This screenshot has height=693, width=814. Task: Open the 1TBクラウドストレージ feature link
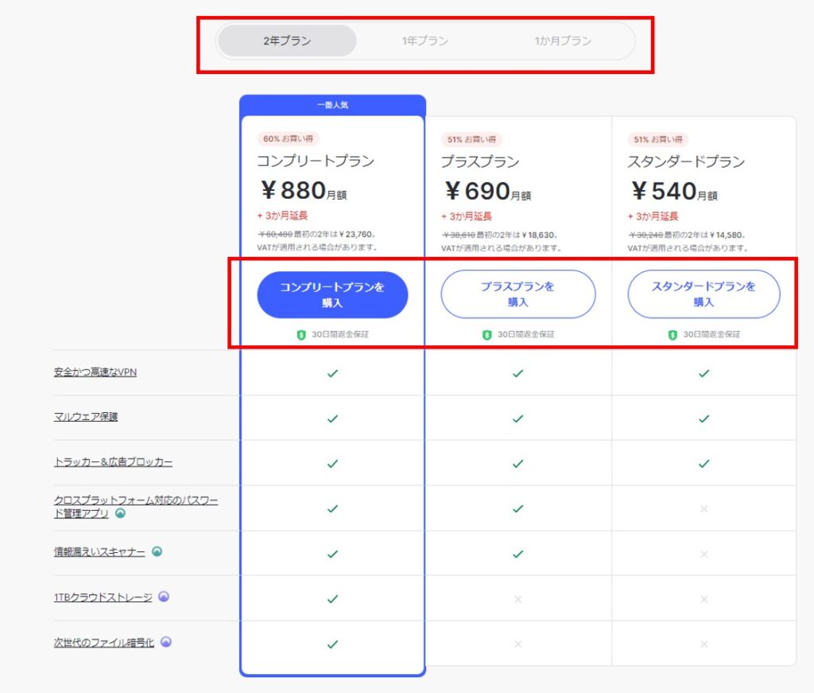pyautogui.click(x=103, y=597)
